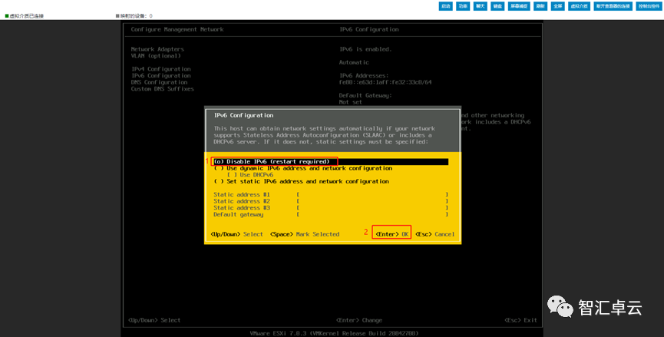Click the Static address #1 field
Image resolution: width=664 pixels, height=337 pixels.
[372, 195]
